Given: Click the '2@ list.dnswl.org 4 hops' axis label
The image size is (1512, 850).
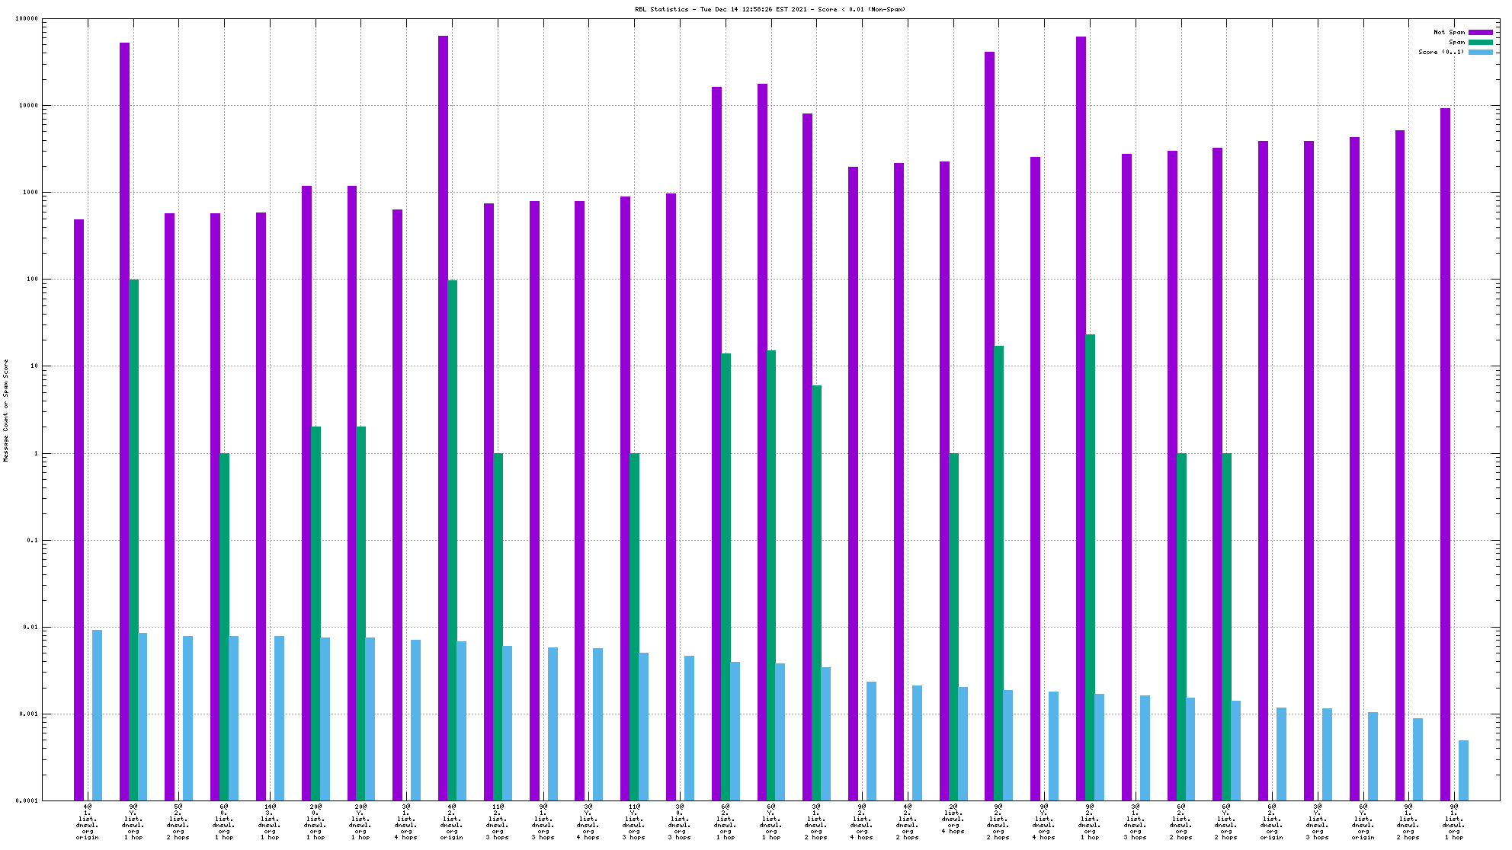Looking at the screenshot, I should pyautogui.click(x=953, y=818).
